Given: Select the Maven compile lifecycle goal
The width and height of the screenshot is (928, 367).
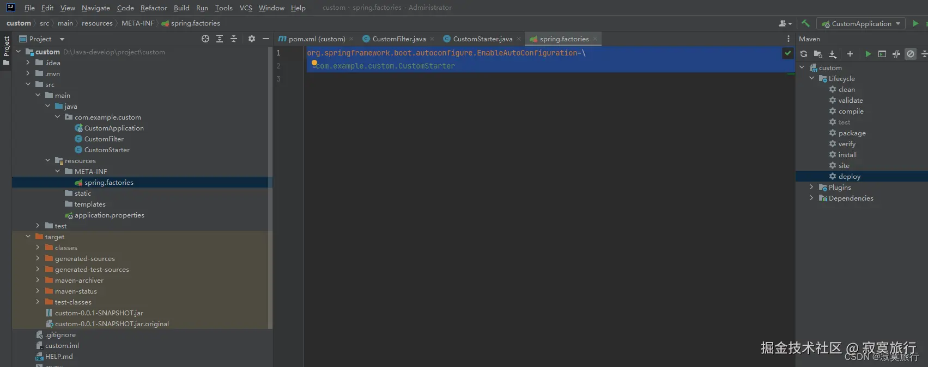Looking at the screenshot, I should point(851,111).
